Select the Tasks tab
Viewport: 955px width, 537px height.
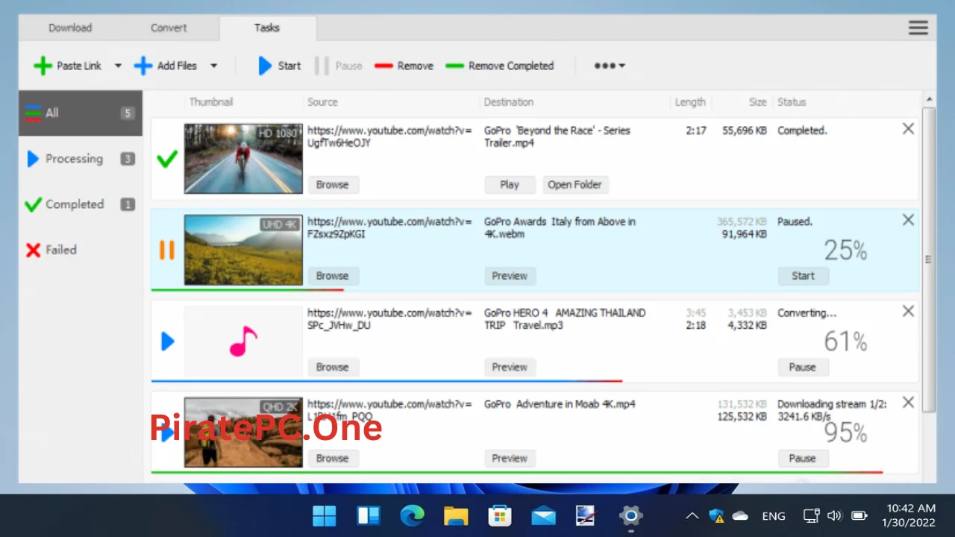[x=267, y=28]
